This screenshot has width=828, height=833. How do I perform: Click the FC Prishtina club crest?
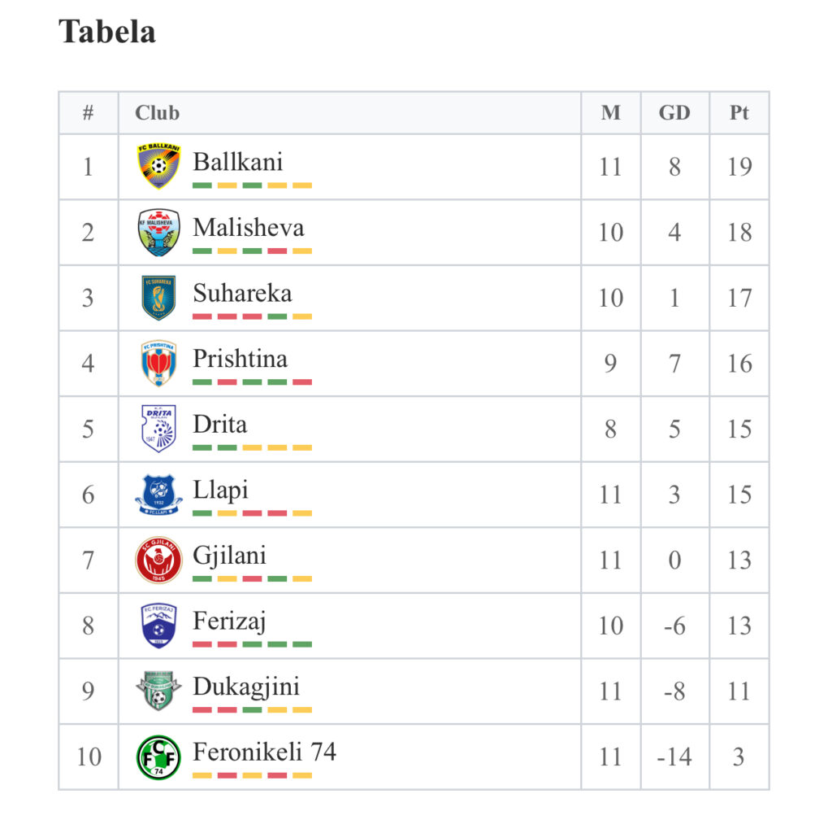(158, 363)
